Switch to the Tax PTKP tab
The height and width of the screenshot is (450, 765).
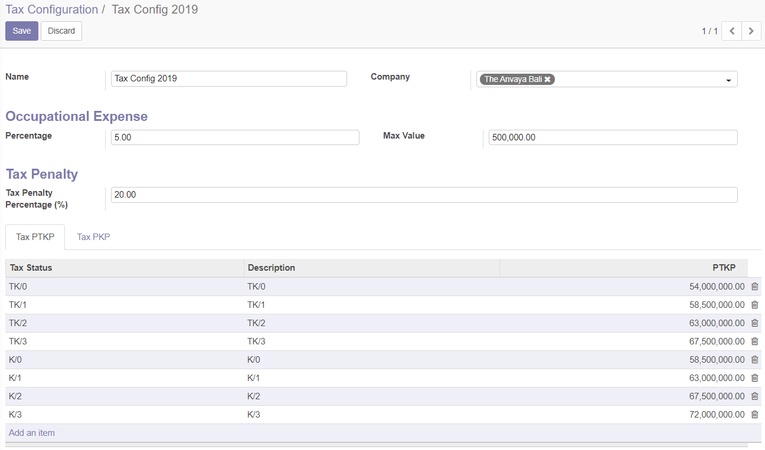[x=35, y=237]
